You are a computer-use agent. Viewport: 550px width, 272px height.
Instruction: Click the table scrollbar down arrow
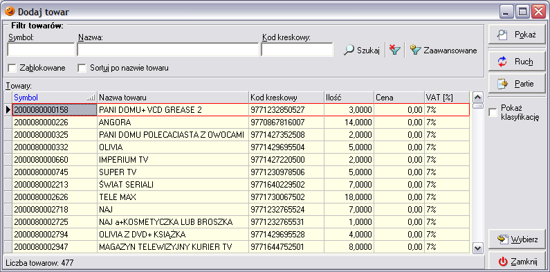[478, 248]
